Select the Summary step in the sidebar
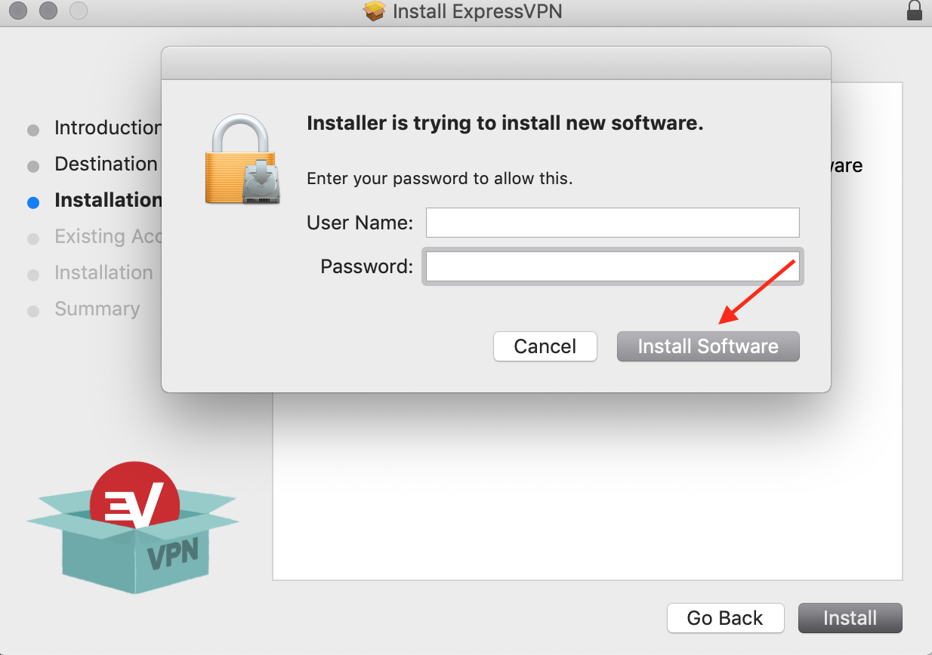Viewport: 932px width, 655px height. click(97, 309)
